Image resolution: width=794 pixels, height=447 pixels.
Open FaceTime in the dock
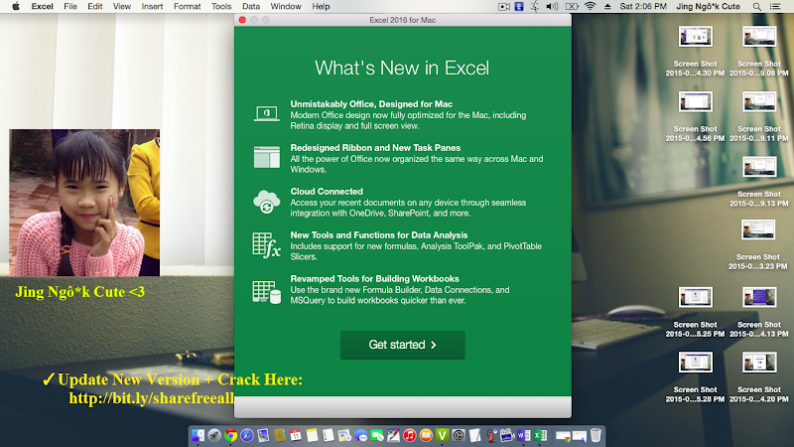click(377, 435)
